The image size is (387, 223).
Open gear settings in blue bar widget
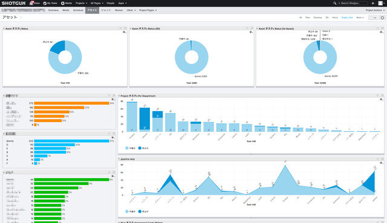click(113, 137)
